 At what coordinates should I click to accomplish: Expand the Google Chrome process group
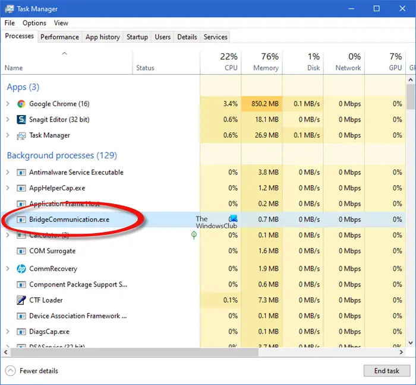point(8,104)
